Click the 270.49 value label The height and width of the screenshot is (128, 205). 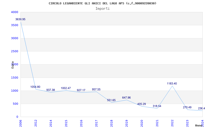tap(187, 108)
